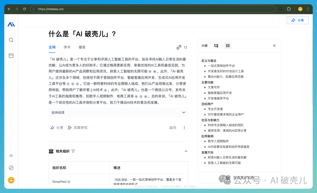This screenshot has height=193, width=317.
Task: Click the 组织名称 column header
Action: coord(59,168)
